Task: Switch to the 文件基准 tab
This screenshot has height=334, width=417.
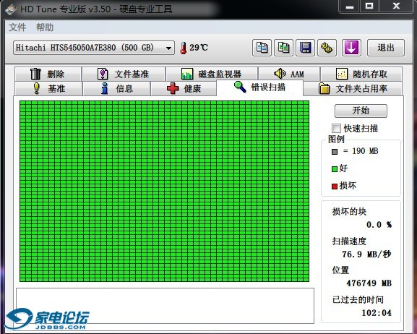Action: click(124, 74)
